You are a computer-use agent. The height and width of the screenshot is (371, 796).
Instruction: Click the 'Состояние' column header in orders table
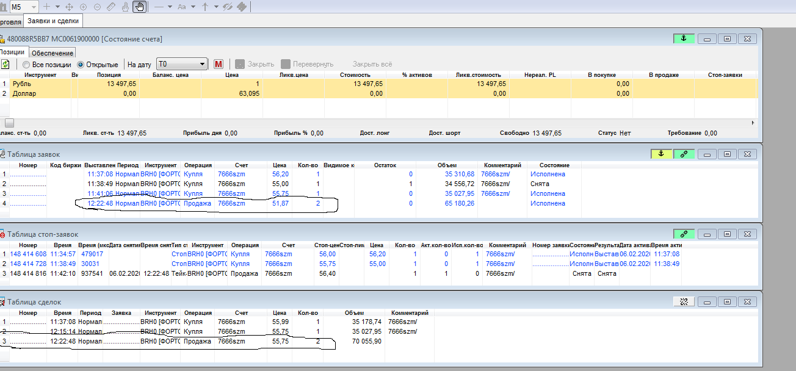click(554, 165)
